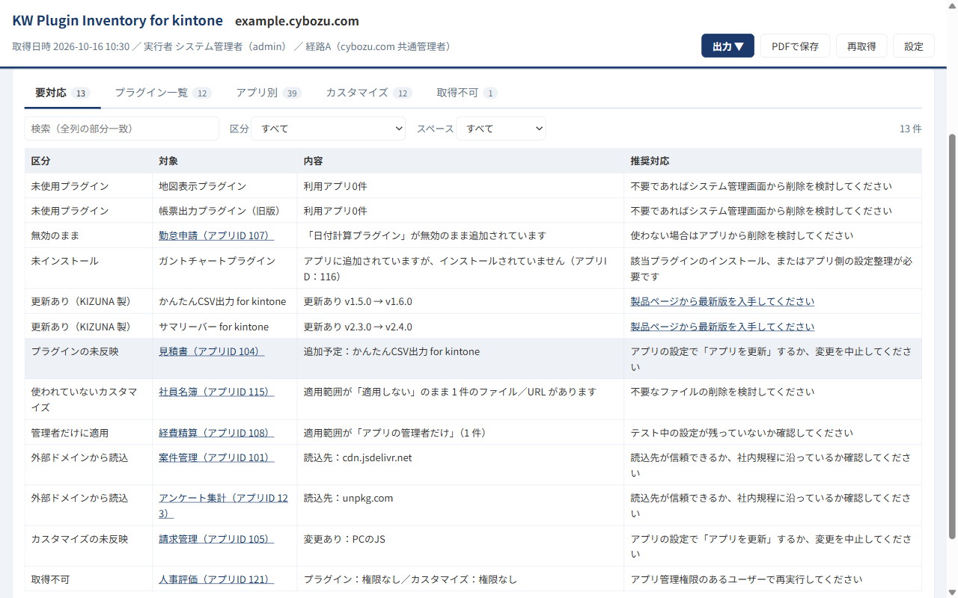
Task: Open the アプリ別 tab
Action: click(268, 93)
